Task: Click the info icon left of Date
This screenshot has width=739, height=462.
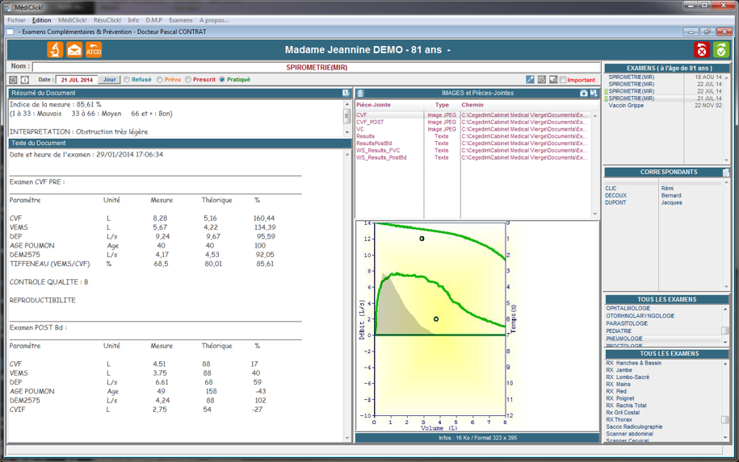Action: pyautogui.click(x=25, y=80)
